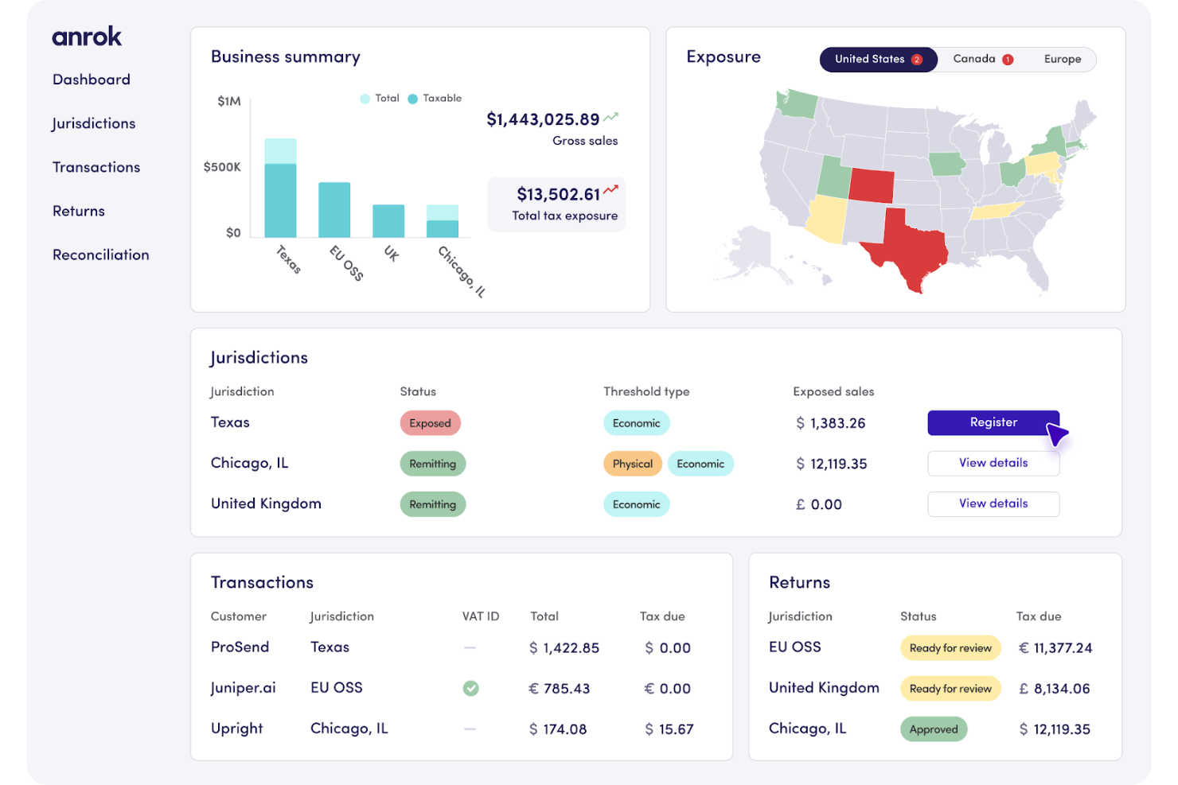View details for United Kingdom jurisdiction
Image resolution: width=1178 pixels, height=785 pixels.
993,503
